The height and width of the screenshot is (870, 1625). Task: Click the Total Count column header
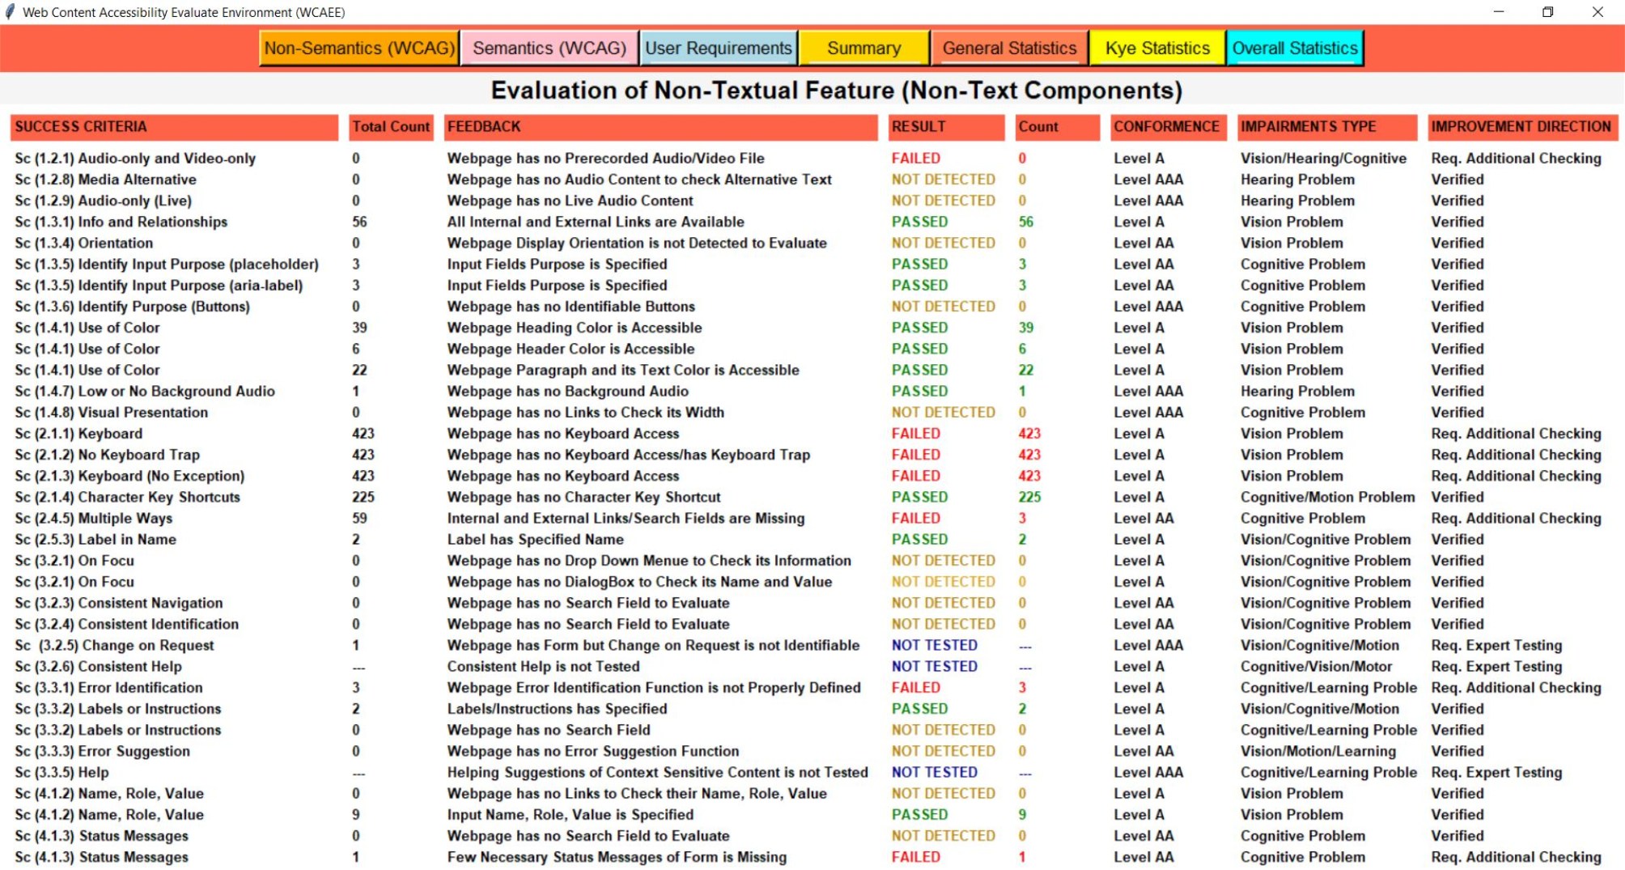(391, 127)
